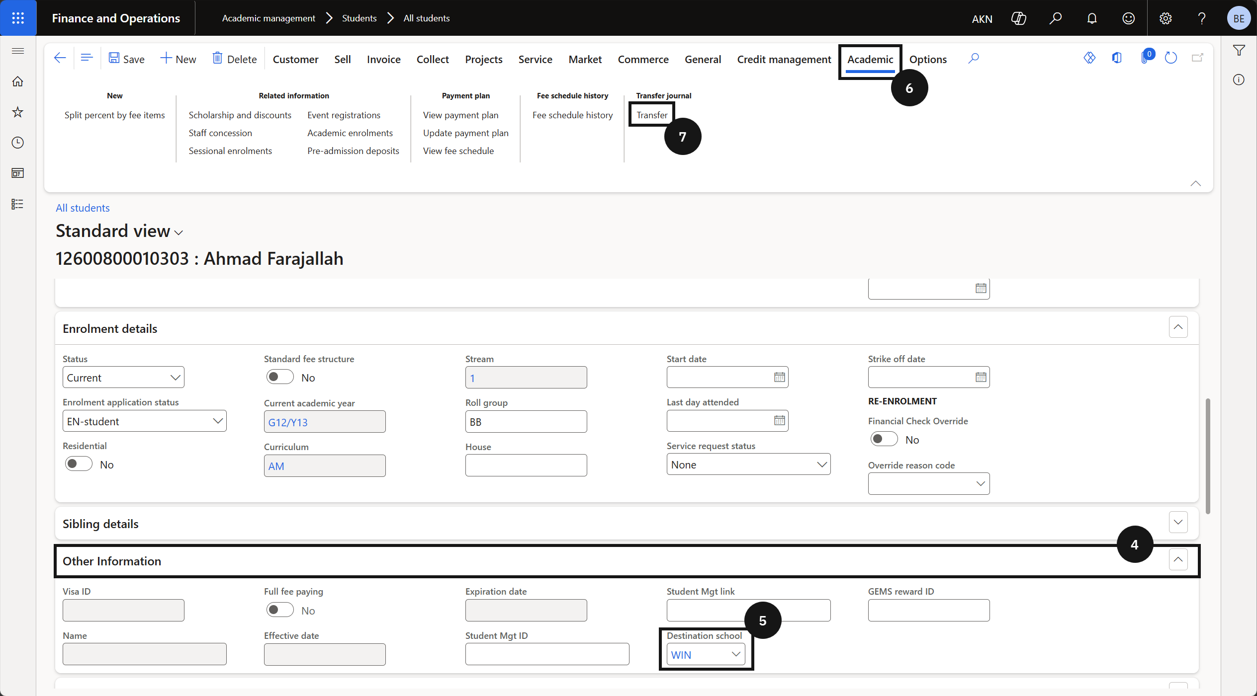Open View payment plan

(460, 115)
